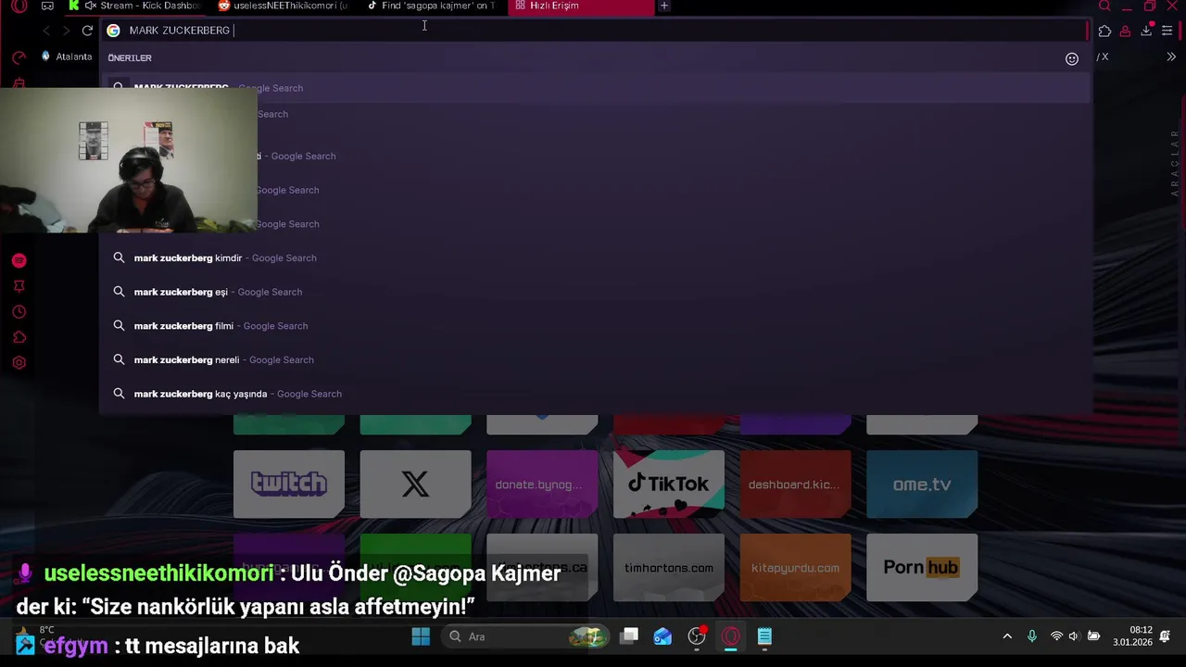Image resolution: width=1186 pixels, height=667 pixels.
Task: Reload the page with refresh icon
Action: click(87, 31)
